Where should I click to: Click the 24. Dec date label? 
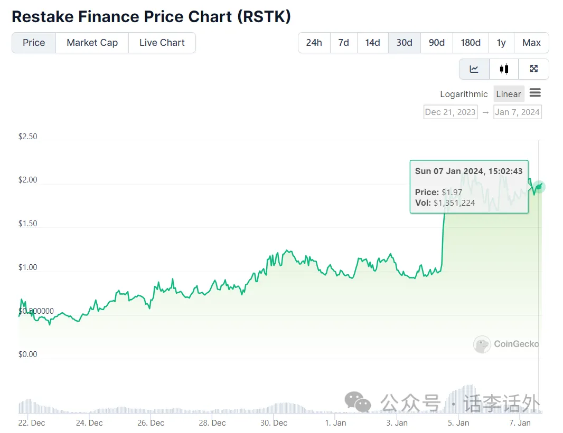click(89, 423)
